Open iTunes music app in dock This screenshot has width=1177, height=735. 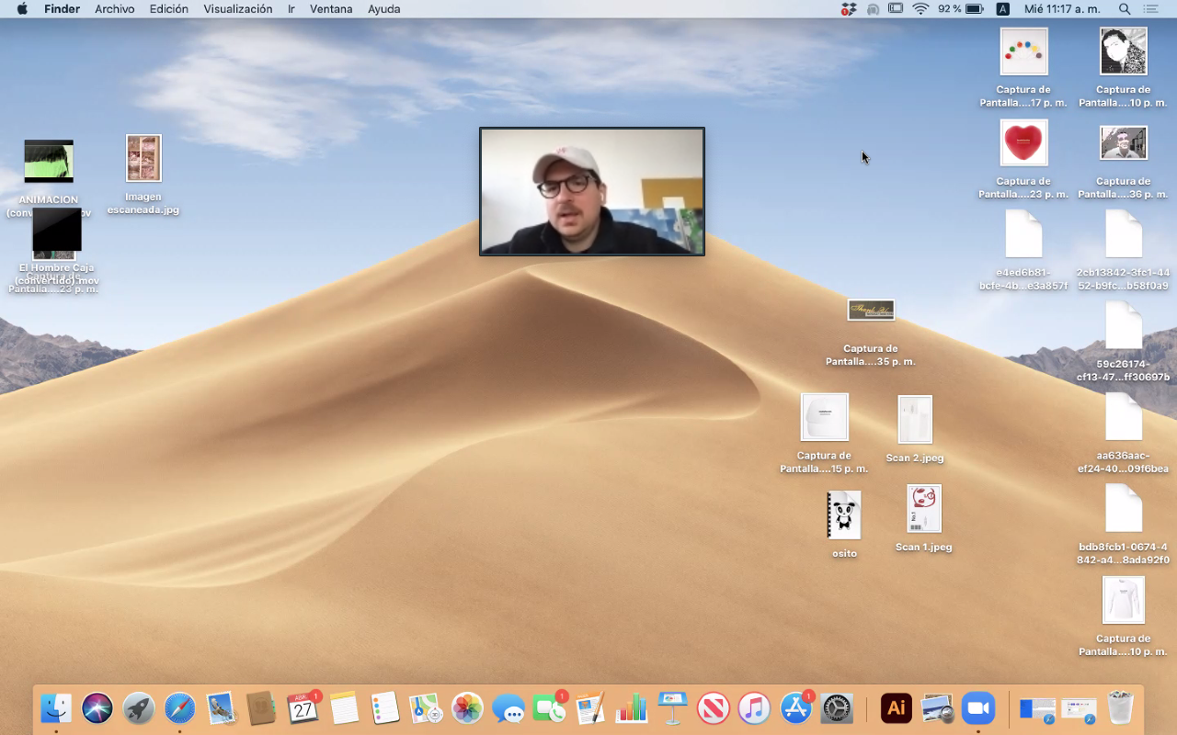(754, 708)
